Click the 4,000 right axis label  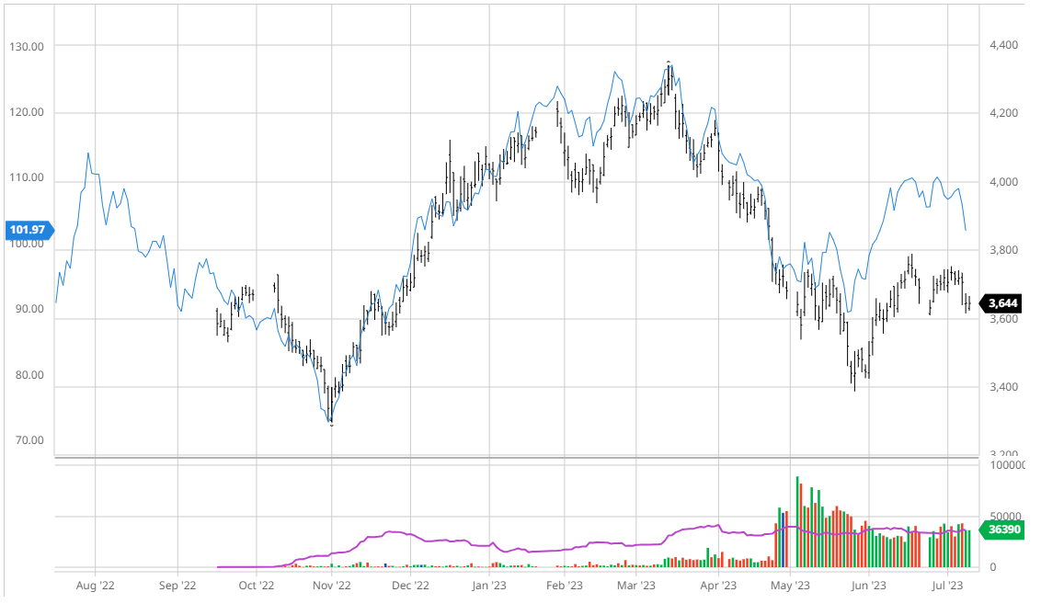pos(1003,182)
